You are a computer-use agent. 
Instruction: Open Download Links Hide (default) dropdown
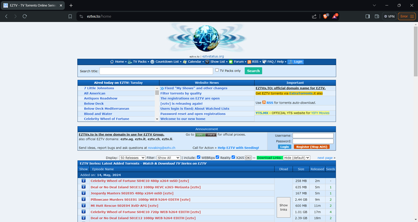[x=296, y=158]
